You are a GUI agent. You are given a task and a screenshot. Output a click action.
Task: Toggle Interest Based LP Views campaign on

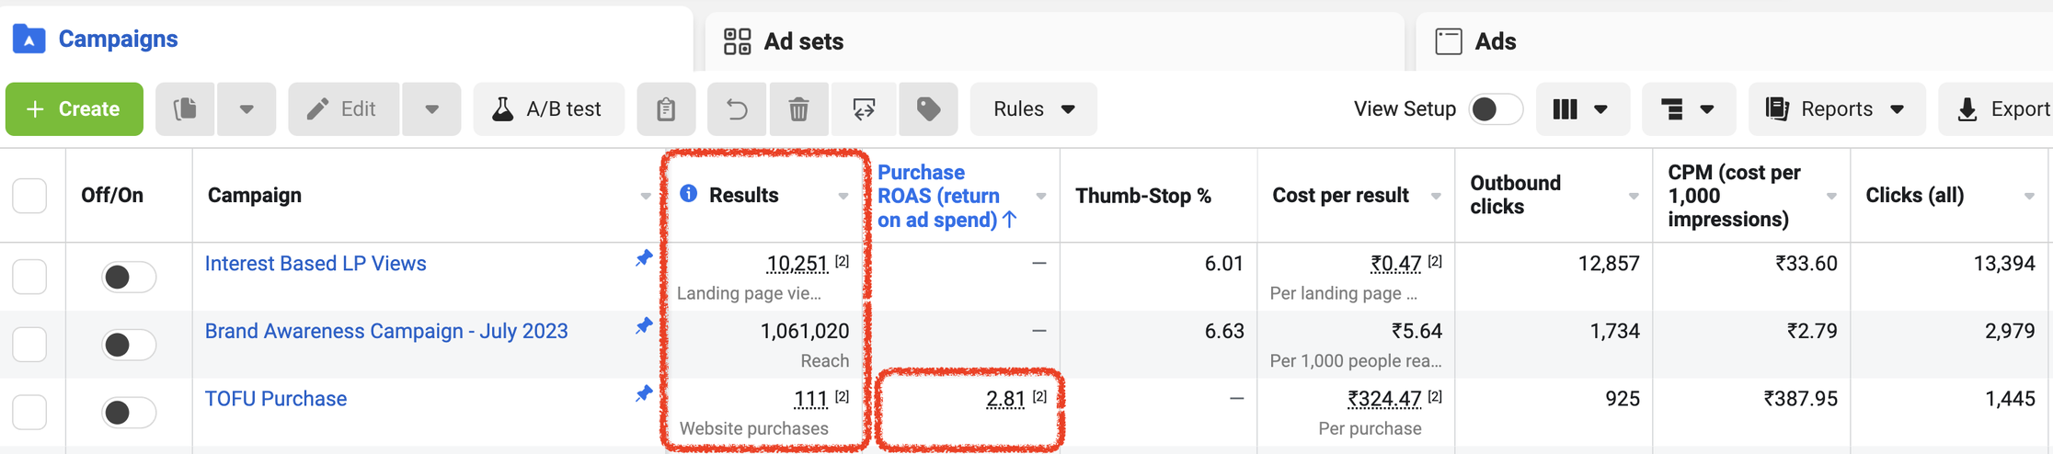click(128, 277)
